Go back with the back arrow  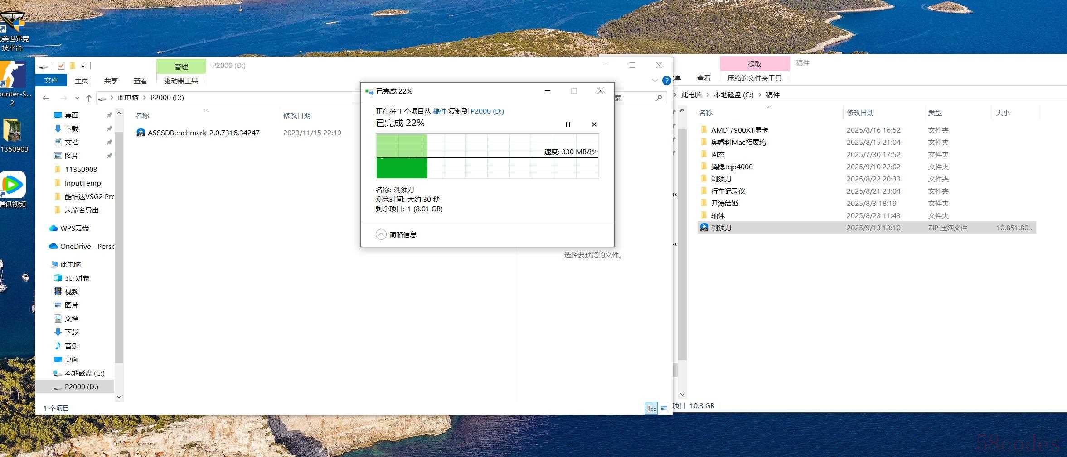pyautogui.click(x=46, y=98)
